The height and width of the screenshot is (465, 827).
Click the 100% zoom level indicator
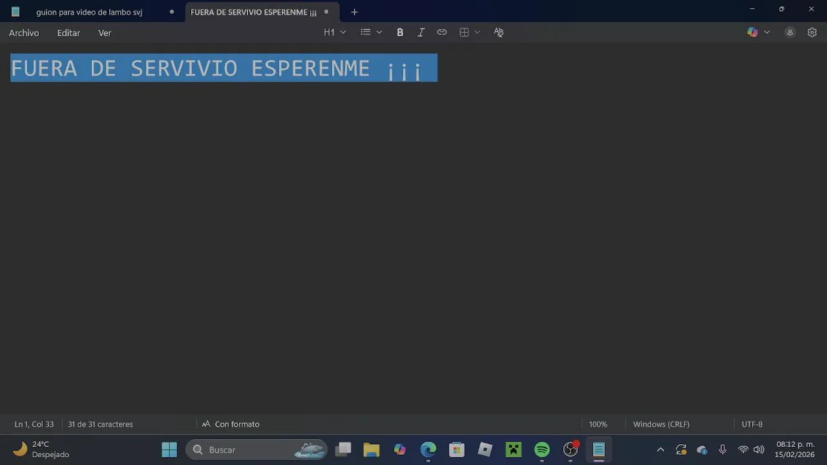(598, 424)
